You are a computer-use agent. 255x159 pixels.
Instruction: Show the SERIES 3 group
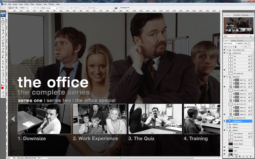click(224, 124)
